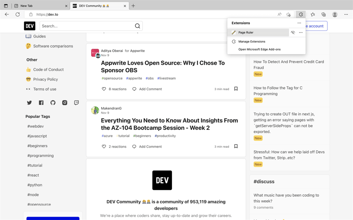This screenshot has height=220, width=353.
Task: Select Manage Extensions menu entry
Action: click(252, 42)
